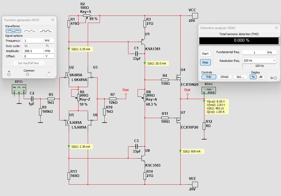The height and width of the screenshot is (196, 281).
Task: Select the XDA1 distortion analyzer instrument
Action: (x=209, y=90)
